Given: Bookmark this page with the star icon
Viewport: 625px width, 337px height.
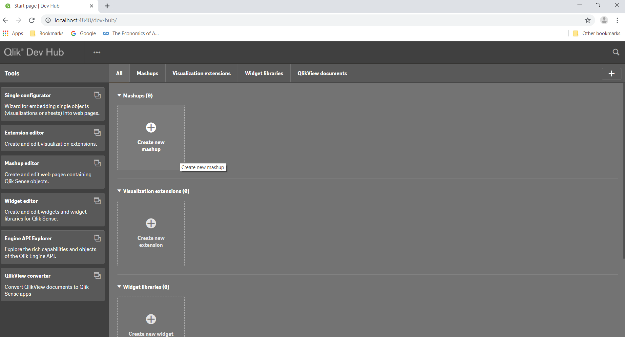Looking at the screenshot, I should [588, 20].
